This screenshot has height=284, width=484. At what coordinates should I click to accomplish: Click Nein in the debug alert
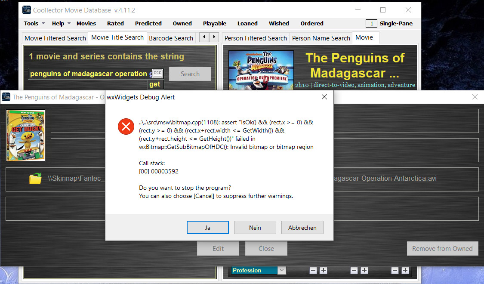[x=255, y=228]
